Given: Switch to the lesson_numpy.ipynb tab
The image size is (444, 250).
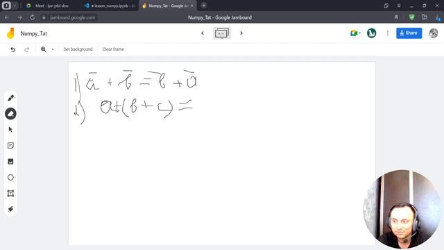Looking at the screenshot, I should (110, 6).
